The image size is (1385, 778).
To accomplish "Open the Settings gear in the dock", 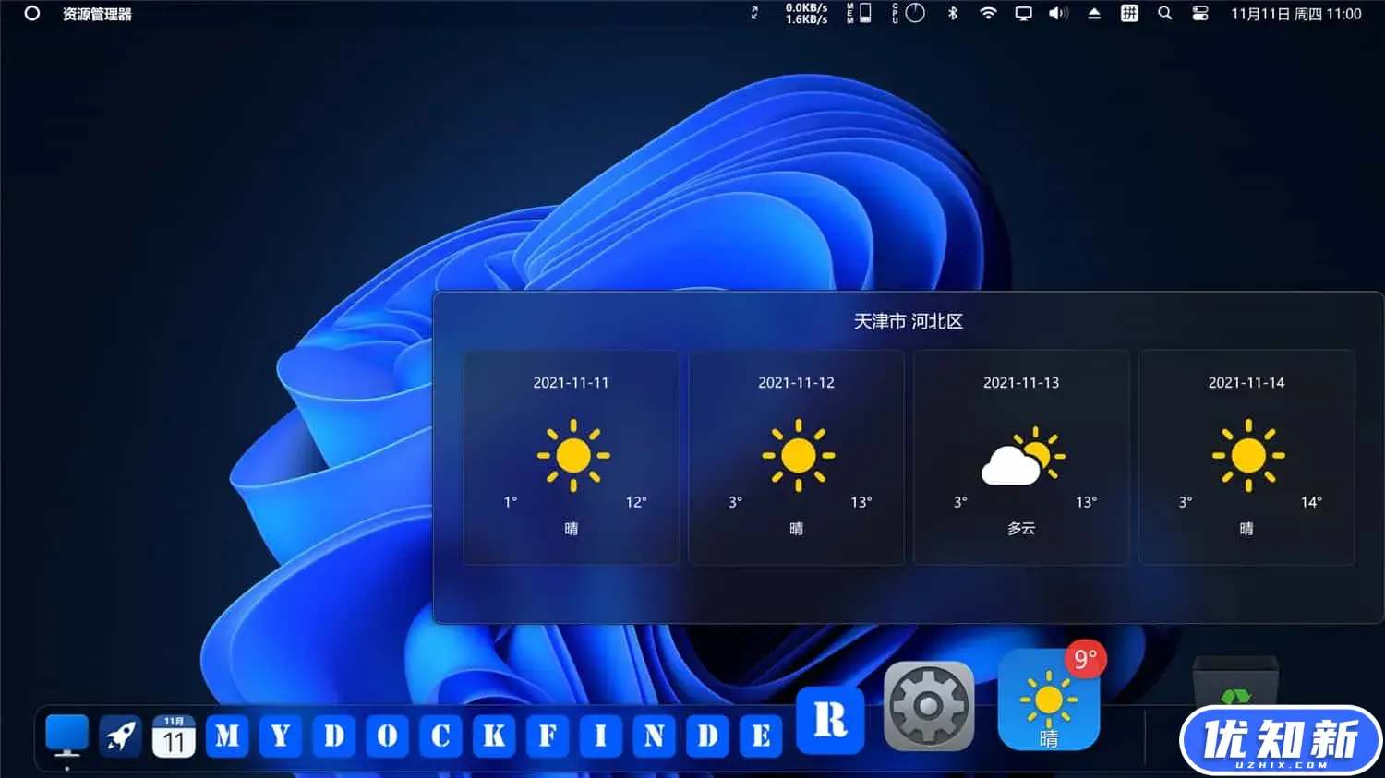I will click(x=929, y=707).
